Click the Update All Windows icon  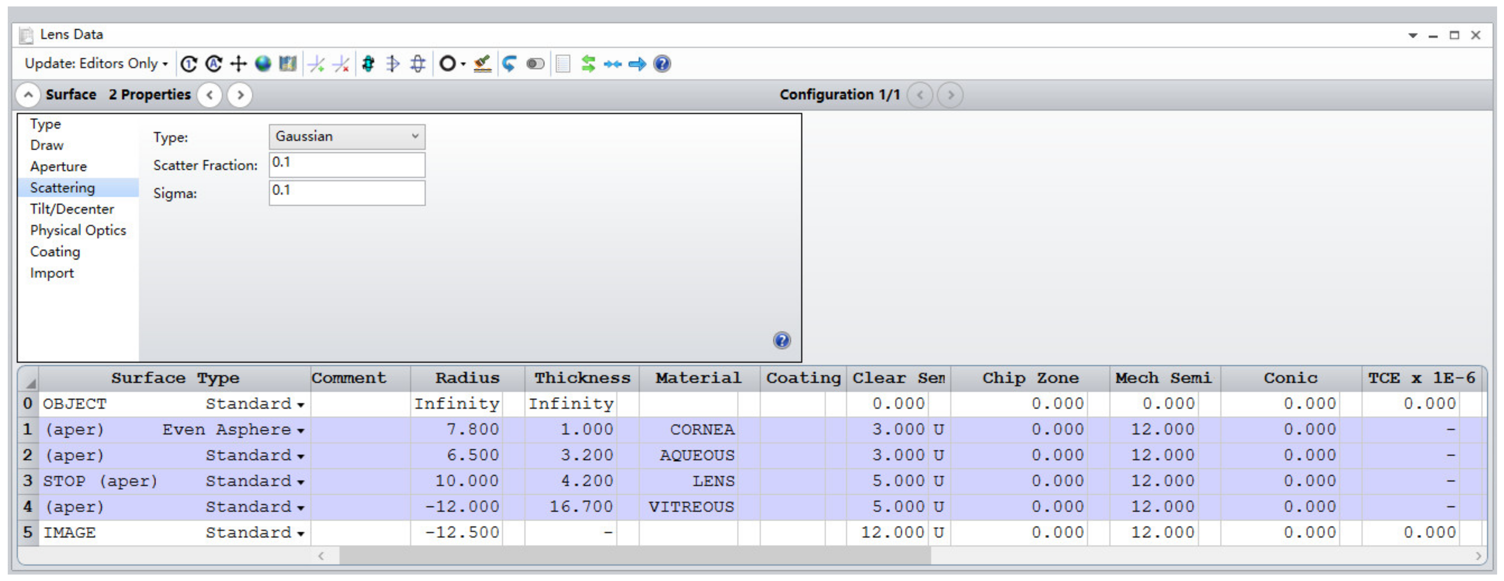214,64
